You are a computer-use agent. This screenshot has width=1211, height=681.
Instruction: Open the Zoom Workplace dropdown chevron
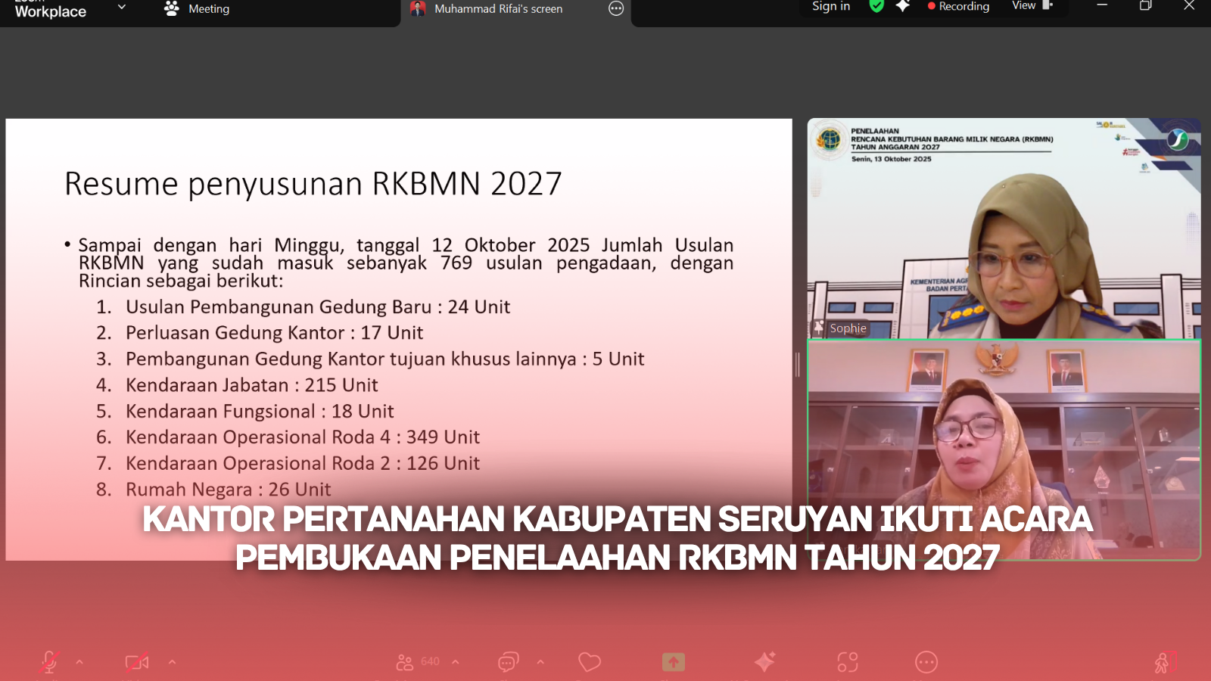tap(122, 8)
